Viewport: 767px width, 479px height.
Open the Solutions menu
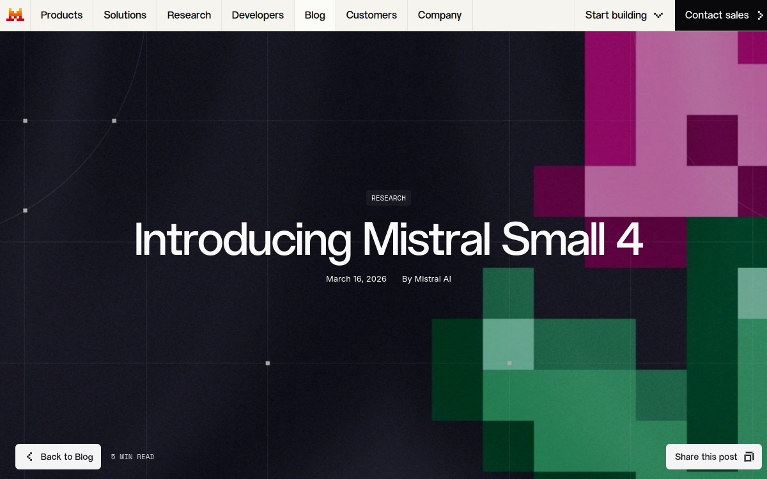pos(125,15)
